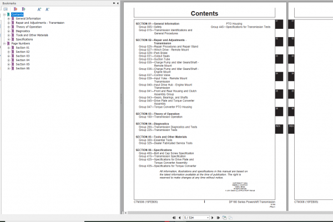
Task: Click the SECTION 03—Theory of Operation heading
Action: tap(158, 114)
